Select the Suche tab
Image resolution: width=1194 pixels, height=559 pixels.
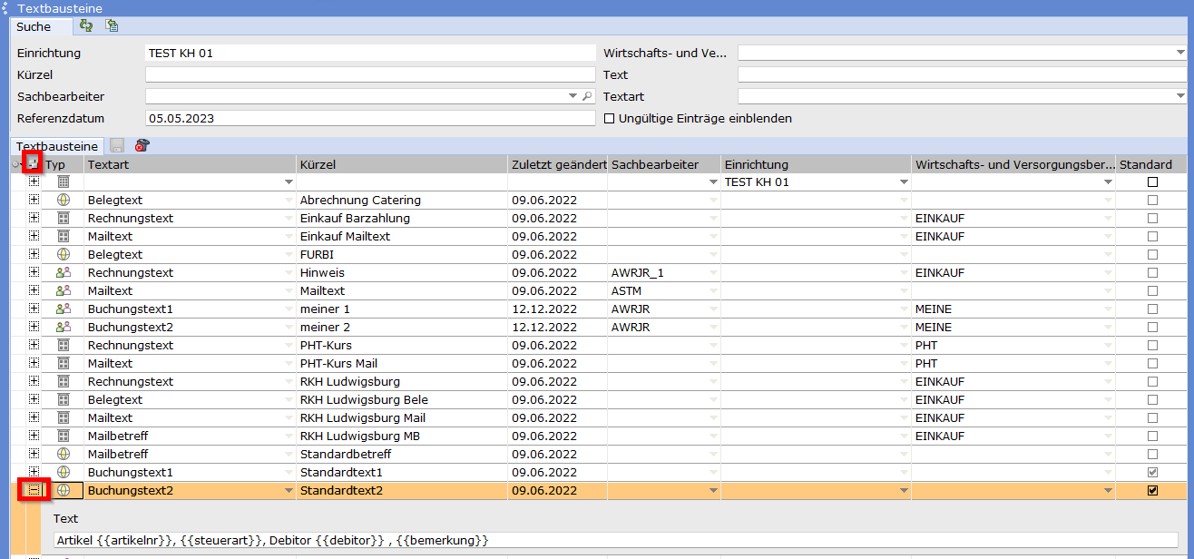tap(34, 27)
